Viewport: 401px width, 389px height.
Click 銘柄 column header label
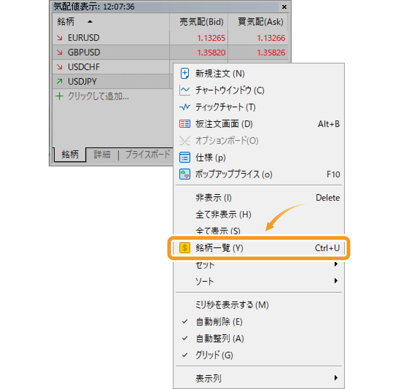pos(66,22)
